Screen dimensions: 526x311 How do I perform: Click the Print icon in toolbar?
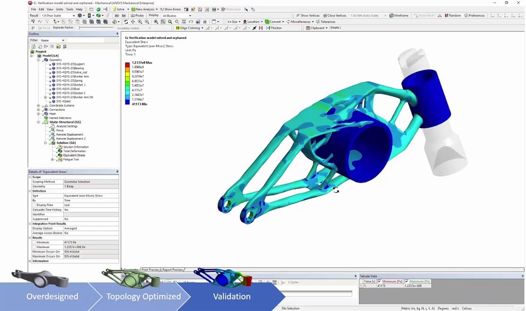pyautogui.click(x=205, y=22)
